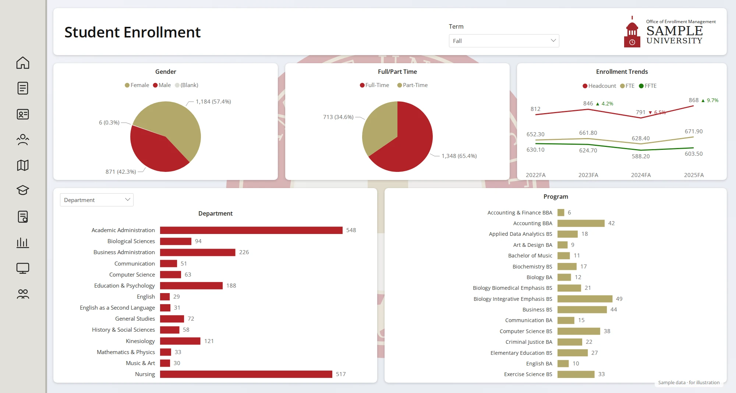Open the Home page icon in sidebar
The height and width of the screenshot is (393, 736).
[x=23, y=62]
